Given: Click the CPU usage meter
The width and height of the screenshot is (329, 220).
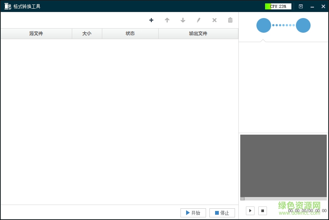Looking at the screenshot, I should (x=278, y=6).
